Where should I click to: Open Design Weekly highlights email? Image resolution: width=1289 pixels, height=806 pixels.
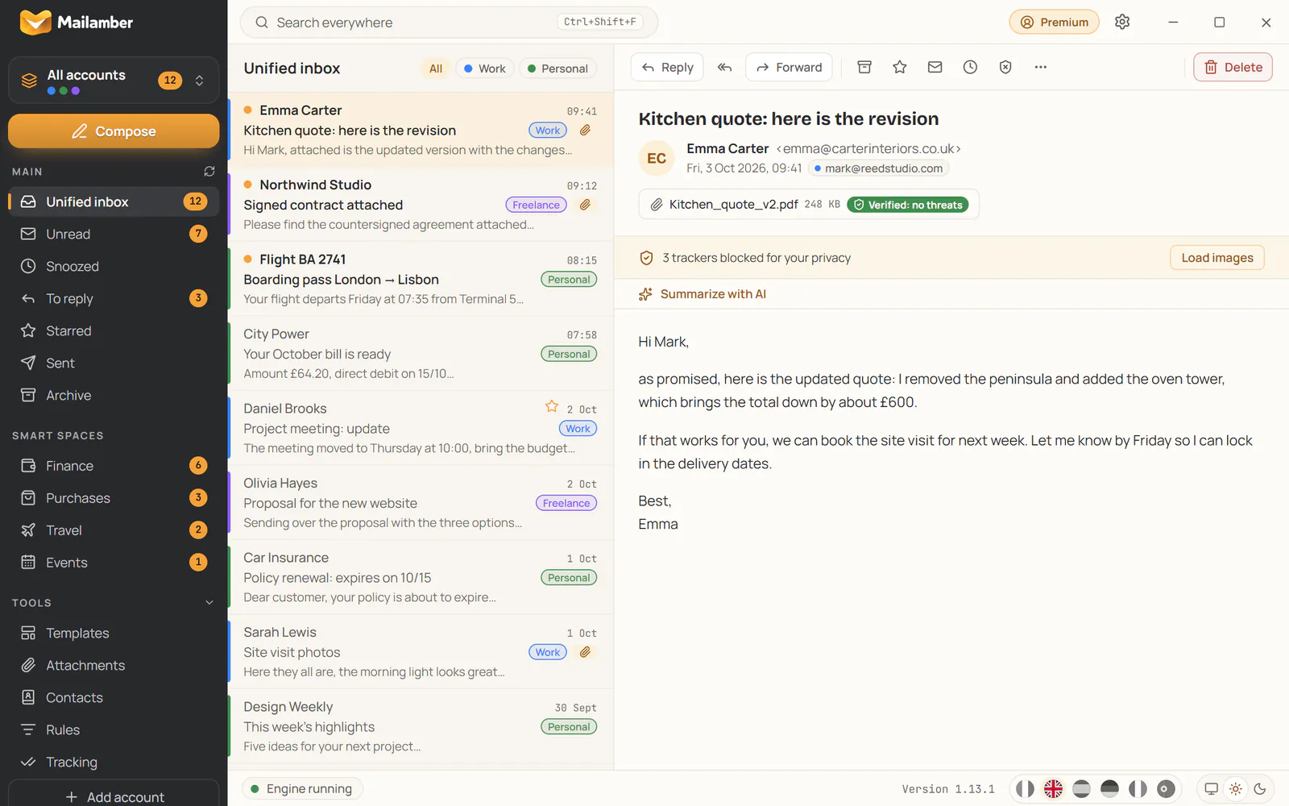pos(421,727)
